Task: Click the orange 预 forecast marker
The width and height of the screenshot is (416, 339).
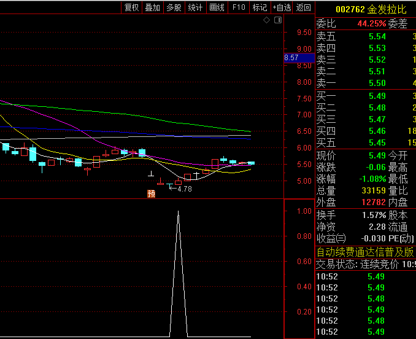Action: click(x=151, y=193)
